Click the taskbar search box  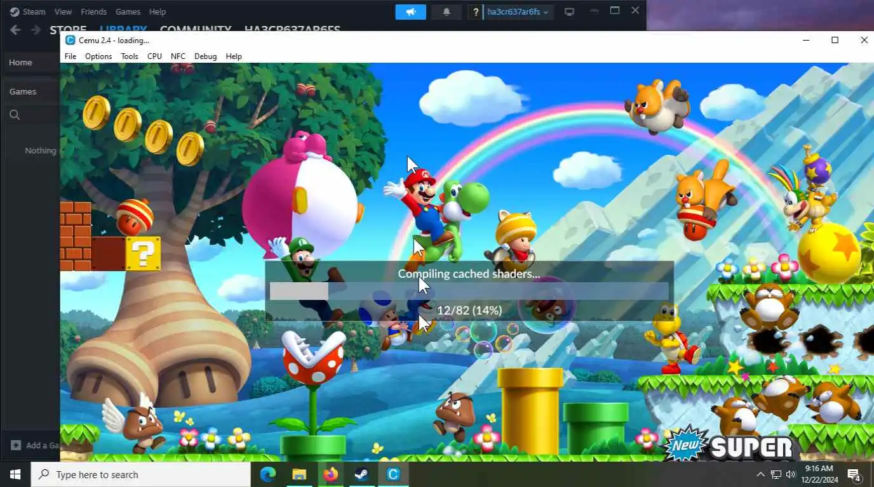tap(141, 474)
